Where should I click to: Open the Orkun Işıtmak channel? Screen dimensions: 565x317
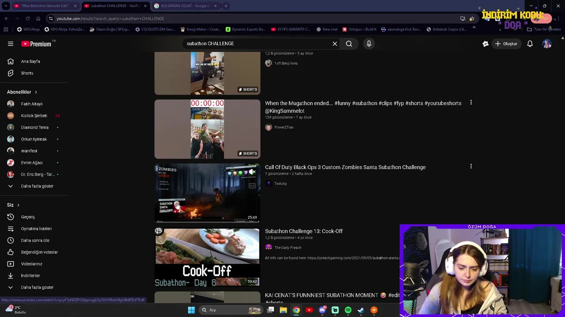point(34,139)
